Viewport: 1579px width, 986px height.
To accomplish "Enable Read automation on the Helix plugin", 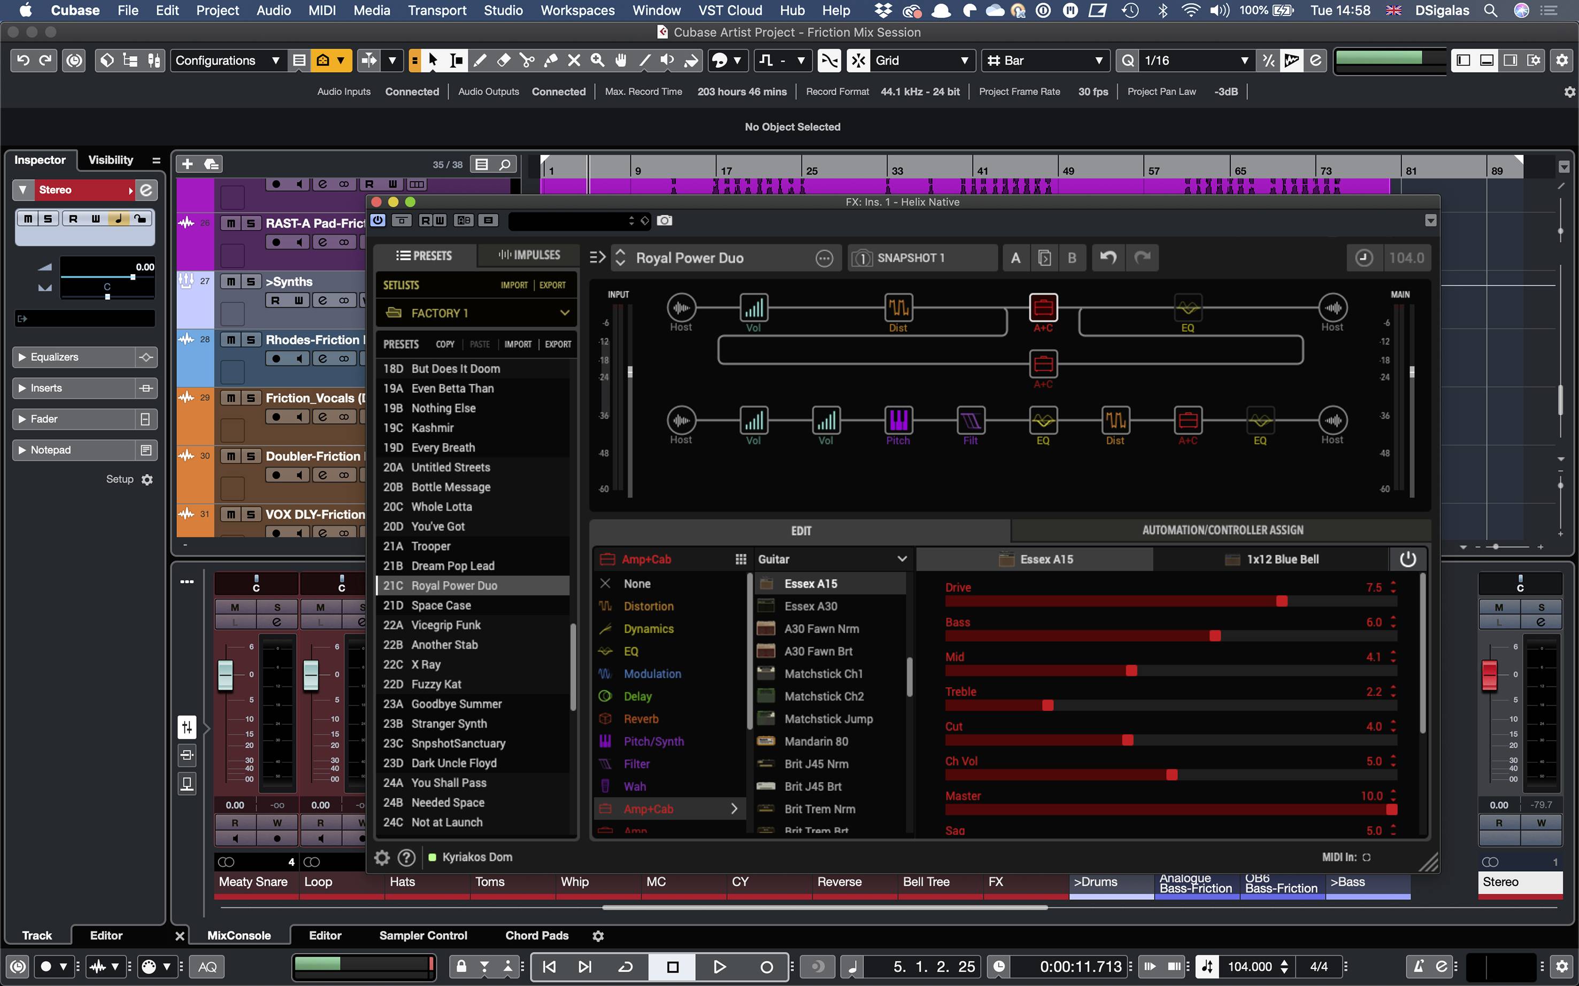I will tap(426, 220).
